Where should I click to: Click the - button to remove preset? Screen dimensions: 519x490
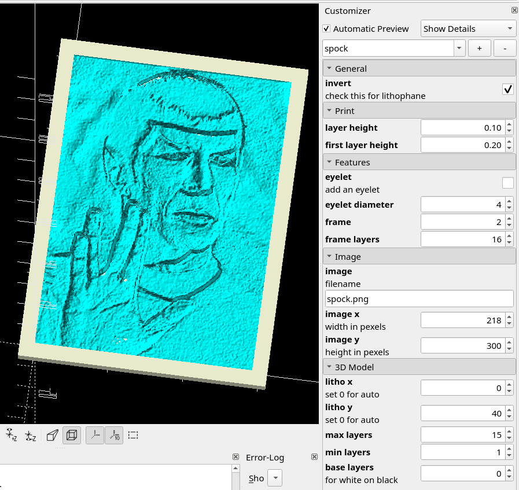click(x=505, y=49)
